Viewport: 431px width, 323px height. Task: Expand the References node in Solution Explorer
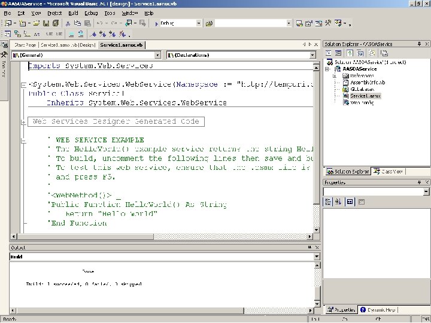pos(335,76)
